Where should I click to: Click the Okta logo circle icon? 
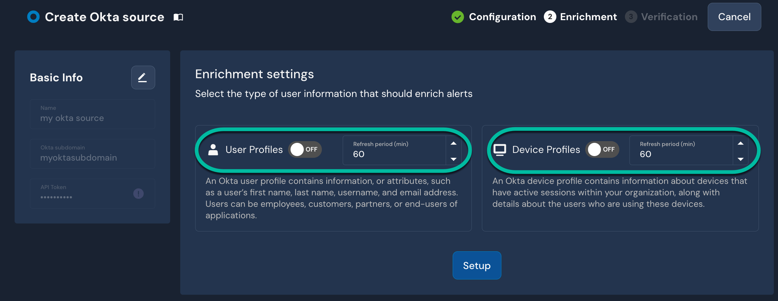pyautogui.click(x=33, y=17)
